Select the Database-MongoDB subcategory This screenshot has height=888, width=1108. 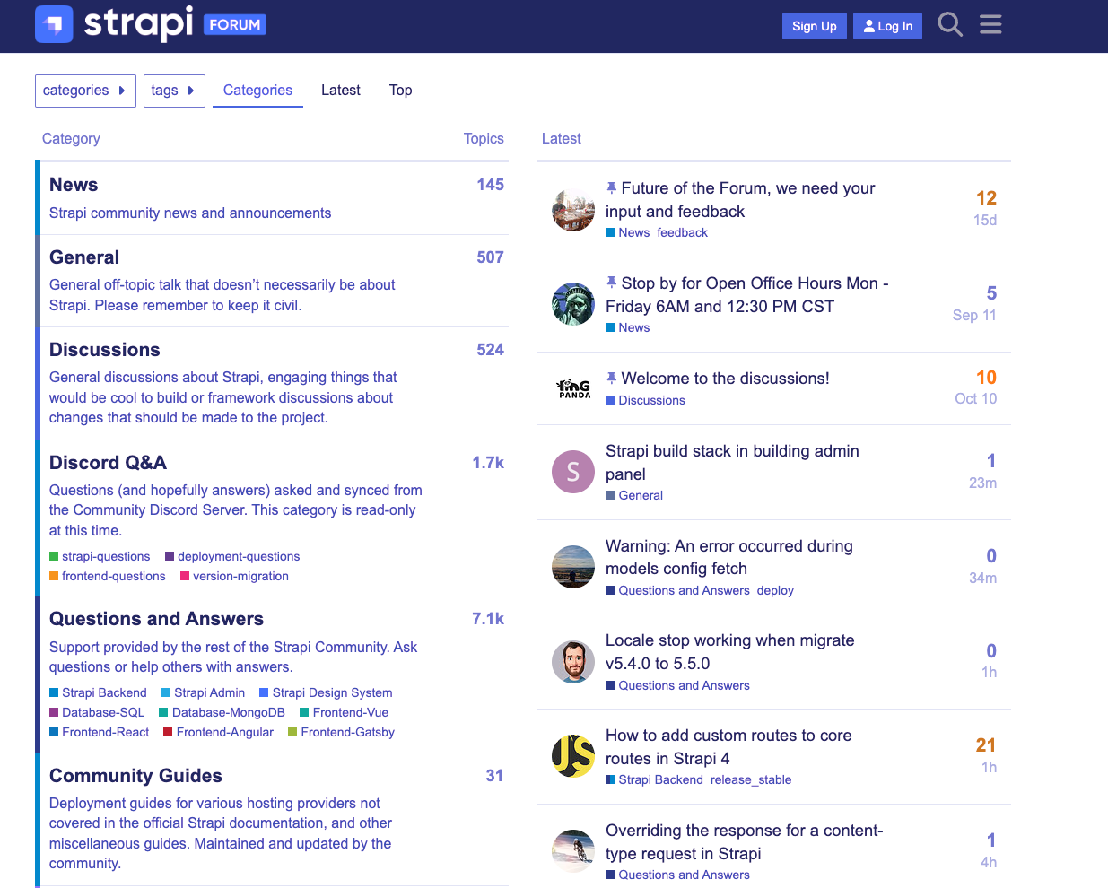tap(222, 712)
